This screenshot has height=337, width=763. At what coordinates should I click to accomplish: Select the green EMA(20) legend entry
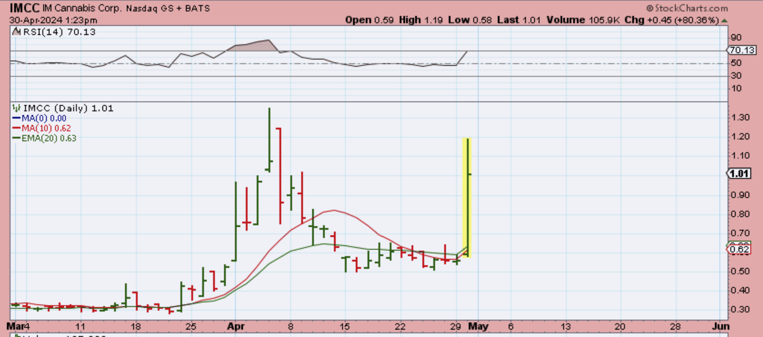pos(45,138)
